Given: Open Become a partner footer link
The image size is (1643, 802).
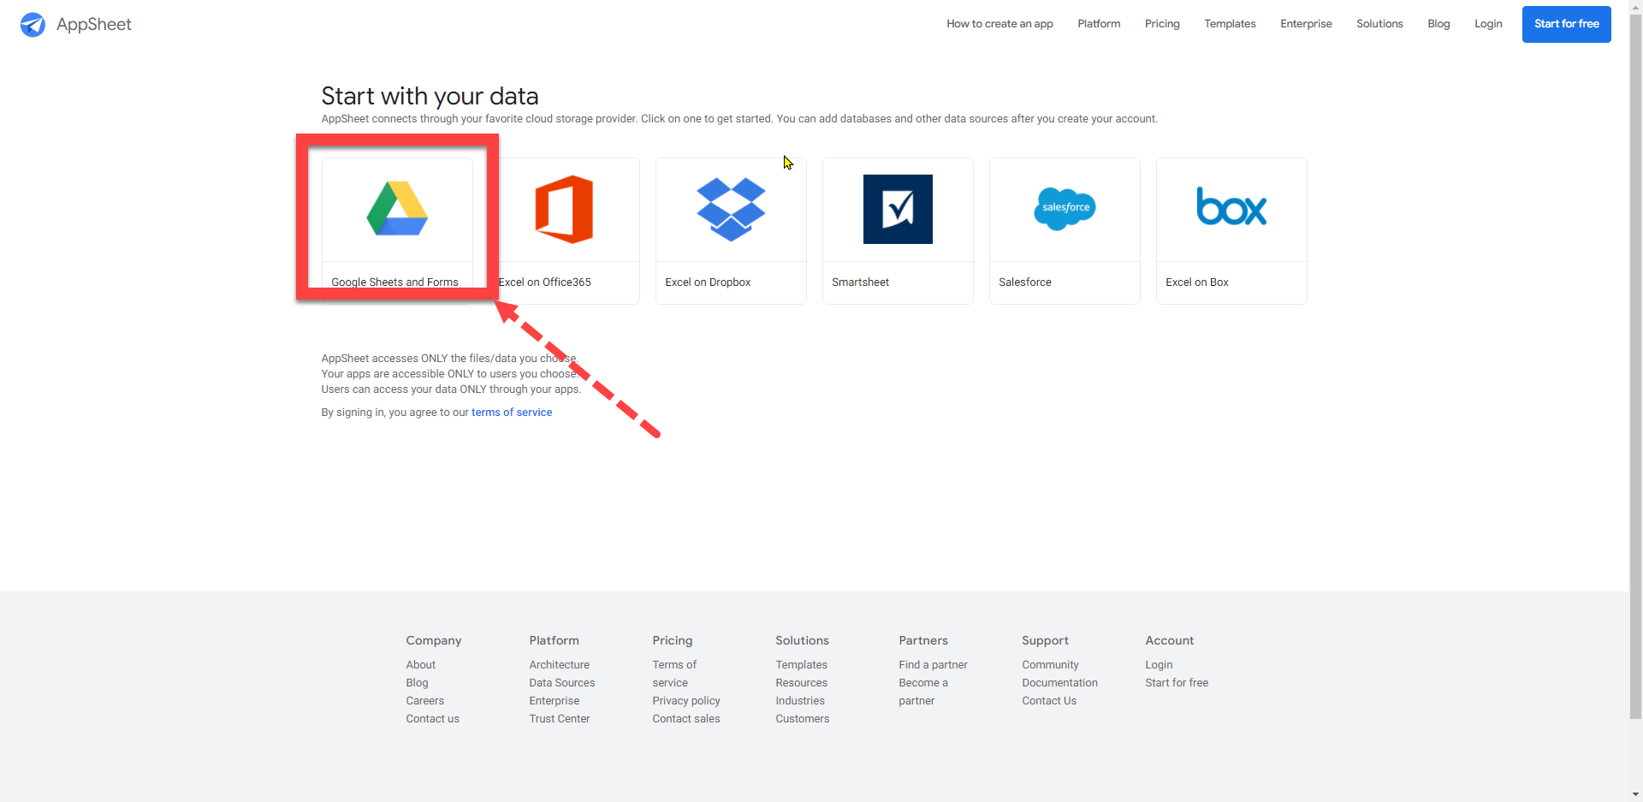Looking at the screenshot, I should tap(923, 692).
